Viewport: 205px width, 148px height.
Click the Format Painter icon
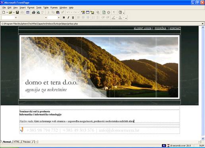click(62, 12)
